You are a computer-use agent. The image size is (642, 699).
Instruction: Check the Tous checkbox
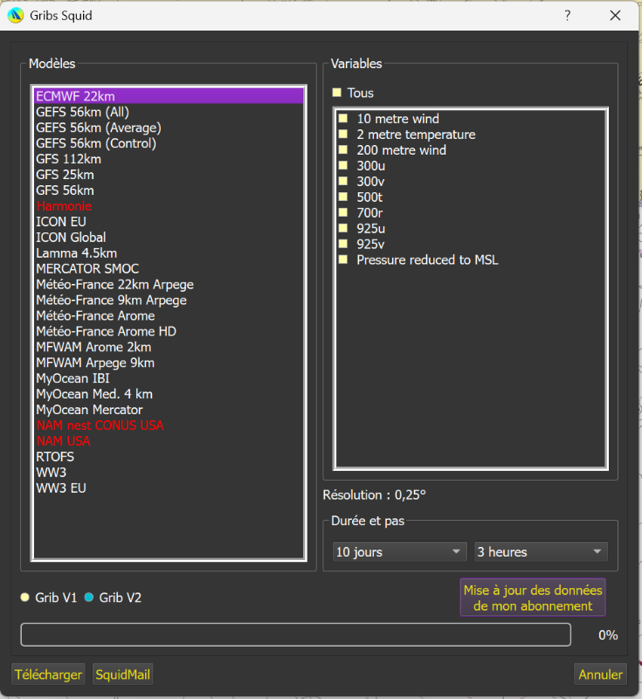pyautogui.click(x=337, y=93)
